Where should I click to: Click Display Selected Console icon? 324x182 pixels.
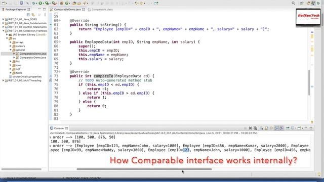293,128
